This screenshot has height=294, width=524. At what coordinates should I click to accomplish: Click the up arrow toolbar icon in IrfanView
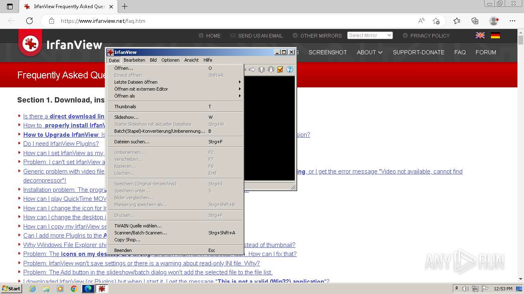coord(262,69)
